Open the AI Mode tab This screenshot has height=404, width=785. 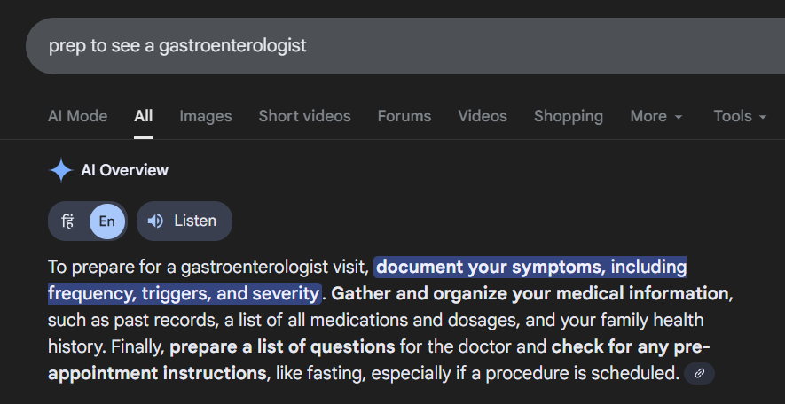(x=77, y=116)
